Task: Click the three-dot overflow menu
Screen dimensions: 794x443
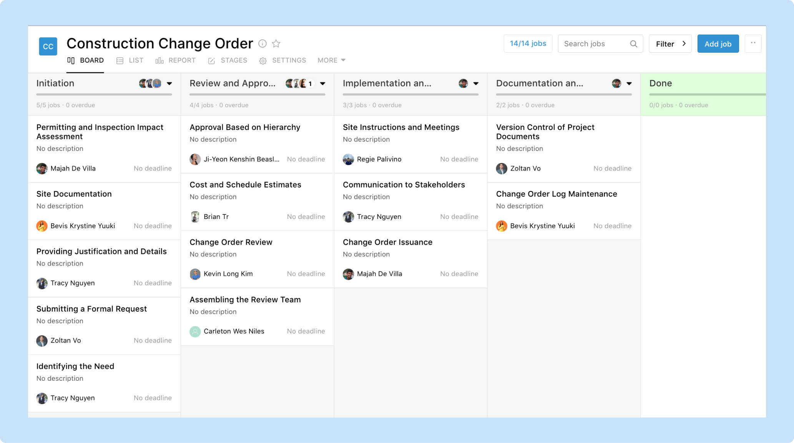Action: [x=752, y=43]
